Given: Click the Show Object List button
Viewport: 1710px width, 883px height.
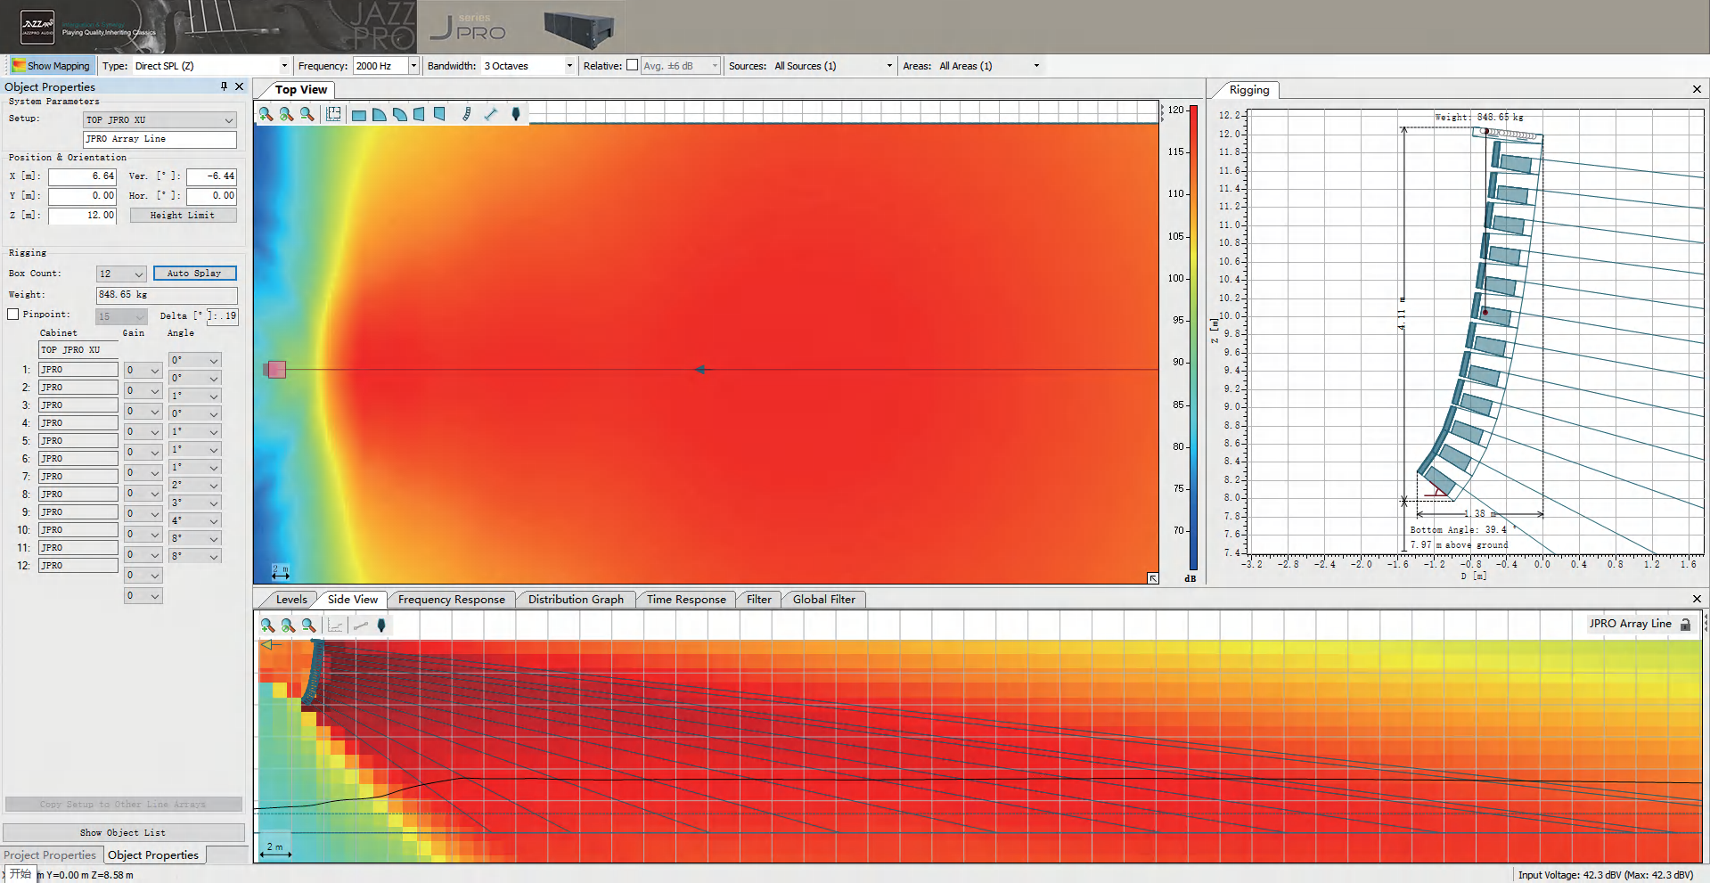Looking at the screenshot, I should click(x=123, y=833).
